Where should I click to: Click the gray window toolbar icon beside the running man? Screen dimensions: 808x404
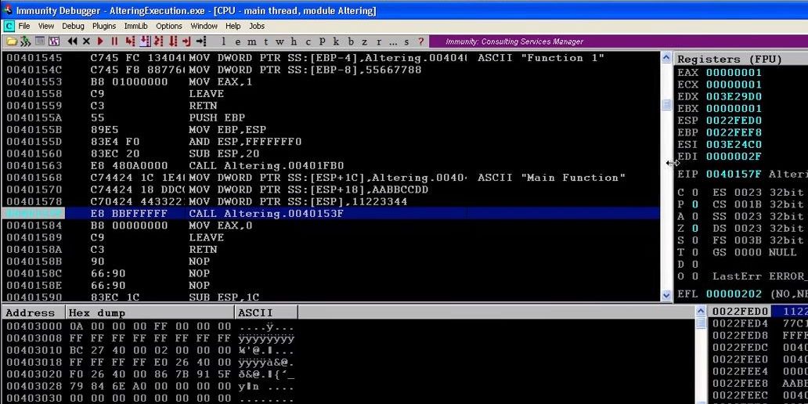[x=40, y=41]
